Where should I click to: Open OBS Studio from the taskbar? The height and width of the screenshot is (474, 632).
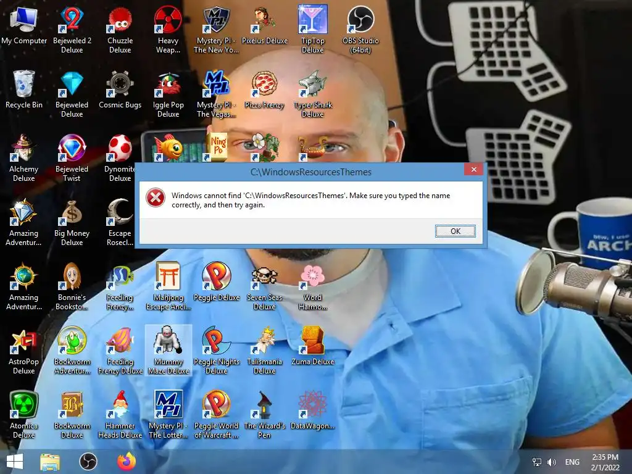tap(88, 462)
